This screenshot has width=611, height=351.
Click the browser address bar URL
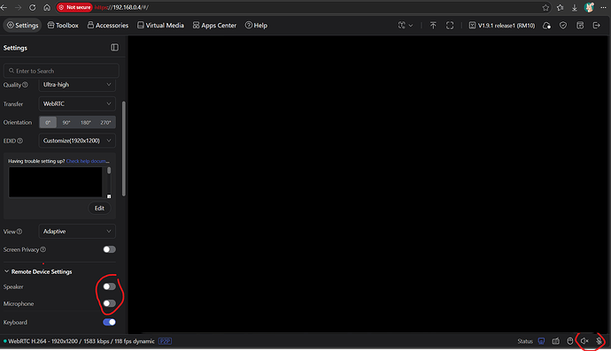point(121,7)
